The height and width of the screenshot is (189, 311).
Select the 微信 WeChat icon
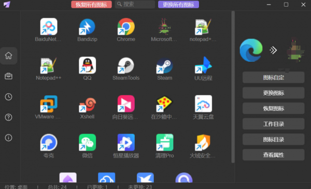pos(87,142)
